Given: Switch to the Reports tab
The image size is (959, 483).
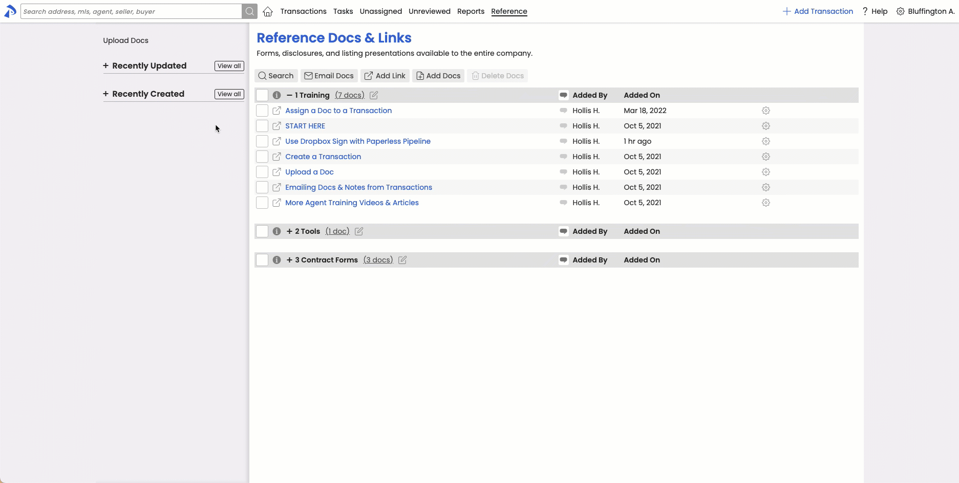Looking at the screenshot, I should 471,11.
